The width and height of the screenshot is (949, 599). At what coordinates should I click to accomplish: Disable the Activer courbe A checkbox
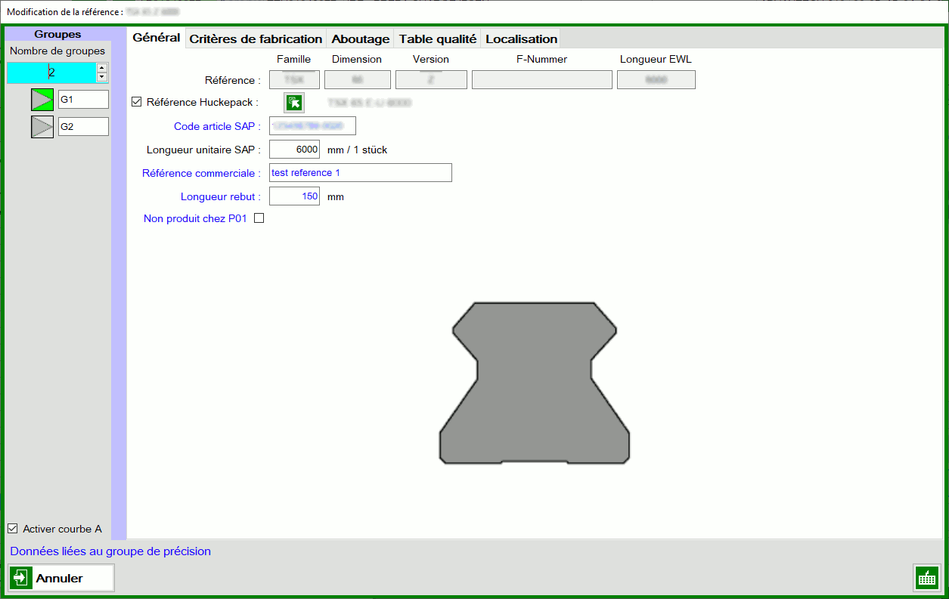click(x=12, y=529)
